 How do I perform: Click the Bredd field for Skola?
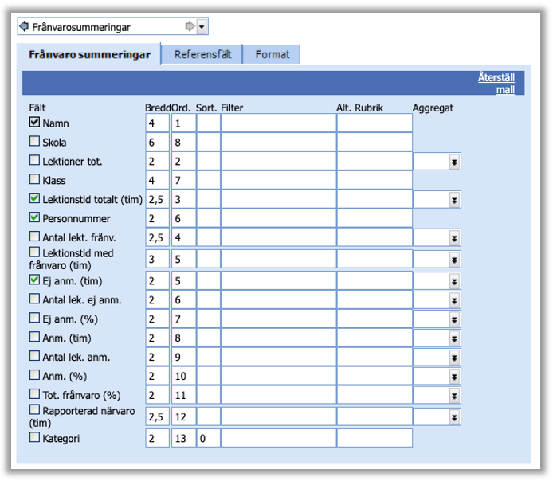(x=157, y=143)
